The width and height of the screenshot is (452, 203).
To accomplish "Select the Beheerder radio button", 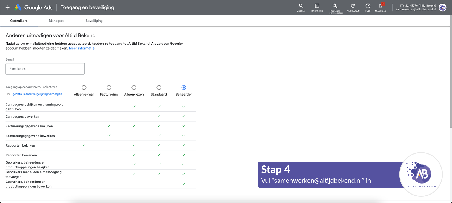I will (x=184, y=88).
